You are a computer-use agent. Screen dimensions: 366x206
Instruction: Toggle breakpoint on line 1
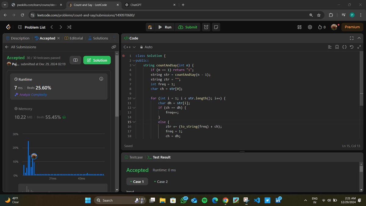[124, 56]
